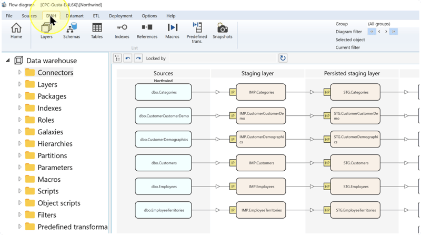Click the Home ribbon icon

tap(16, 31)
